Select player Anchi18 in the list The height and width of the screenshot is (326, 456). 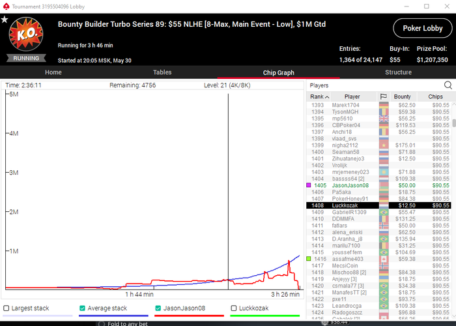[378, 132]
